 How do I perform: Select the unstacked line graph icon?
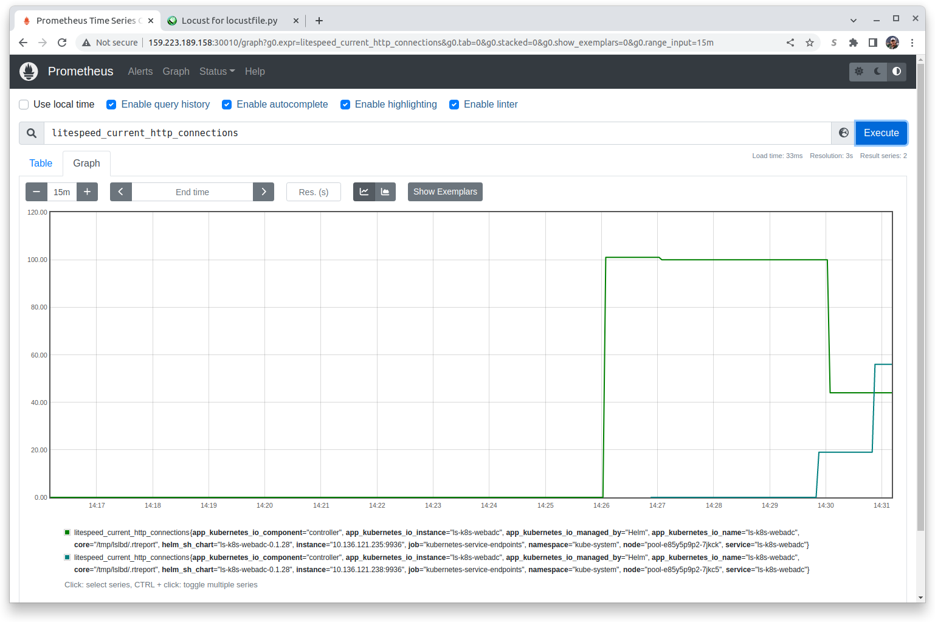click(x=364, y=192)
